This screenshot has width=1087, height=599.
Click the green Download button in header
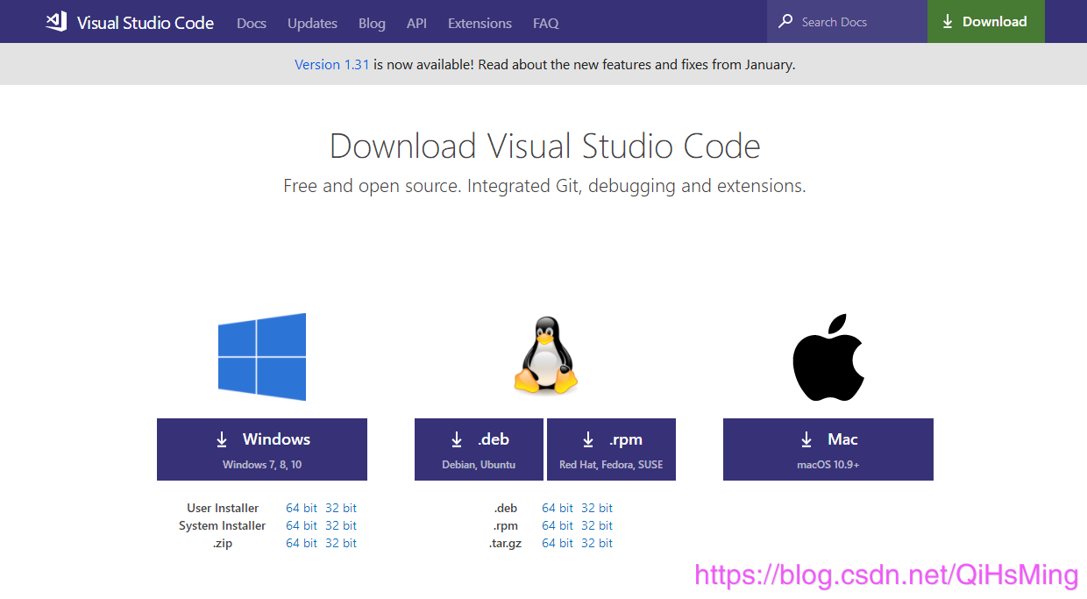pos(986,21)
